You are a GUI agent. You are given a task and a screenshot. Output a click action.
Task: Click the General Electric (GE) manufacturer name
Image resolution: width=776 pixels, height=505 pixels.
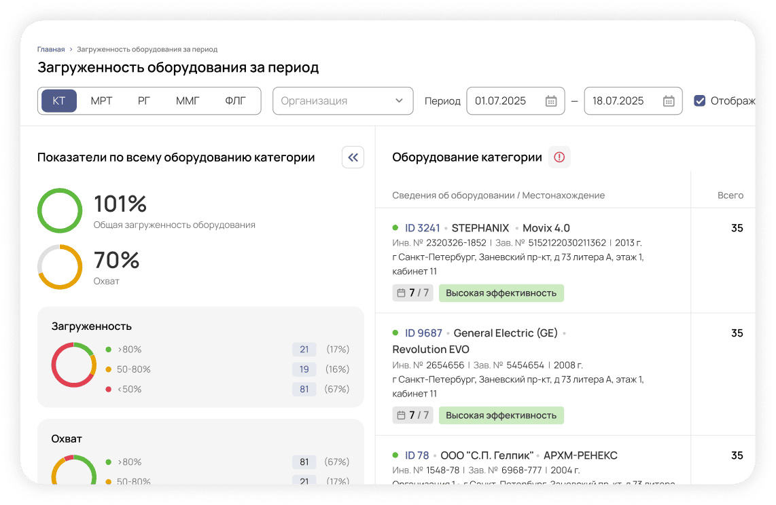click(506, 333)
